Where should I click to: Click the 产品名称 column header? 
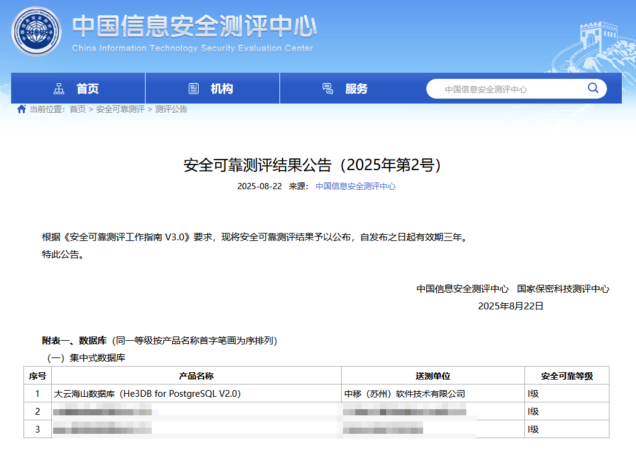point(196,376)
